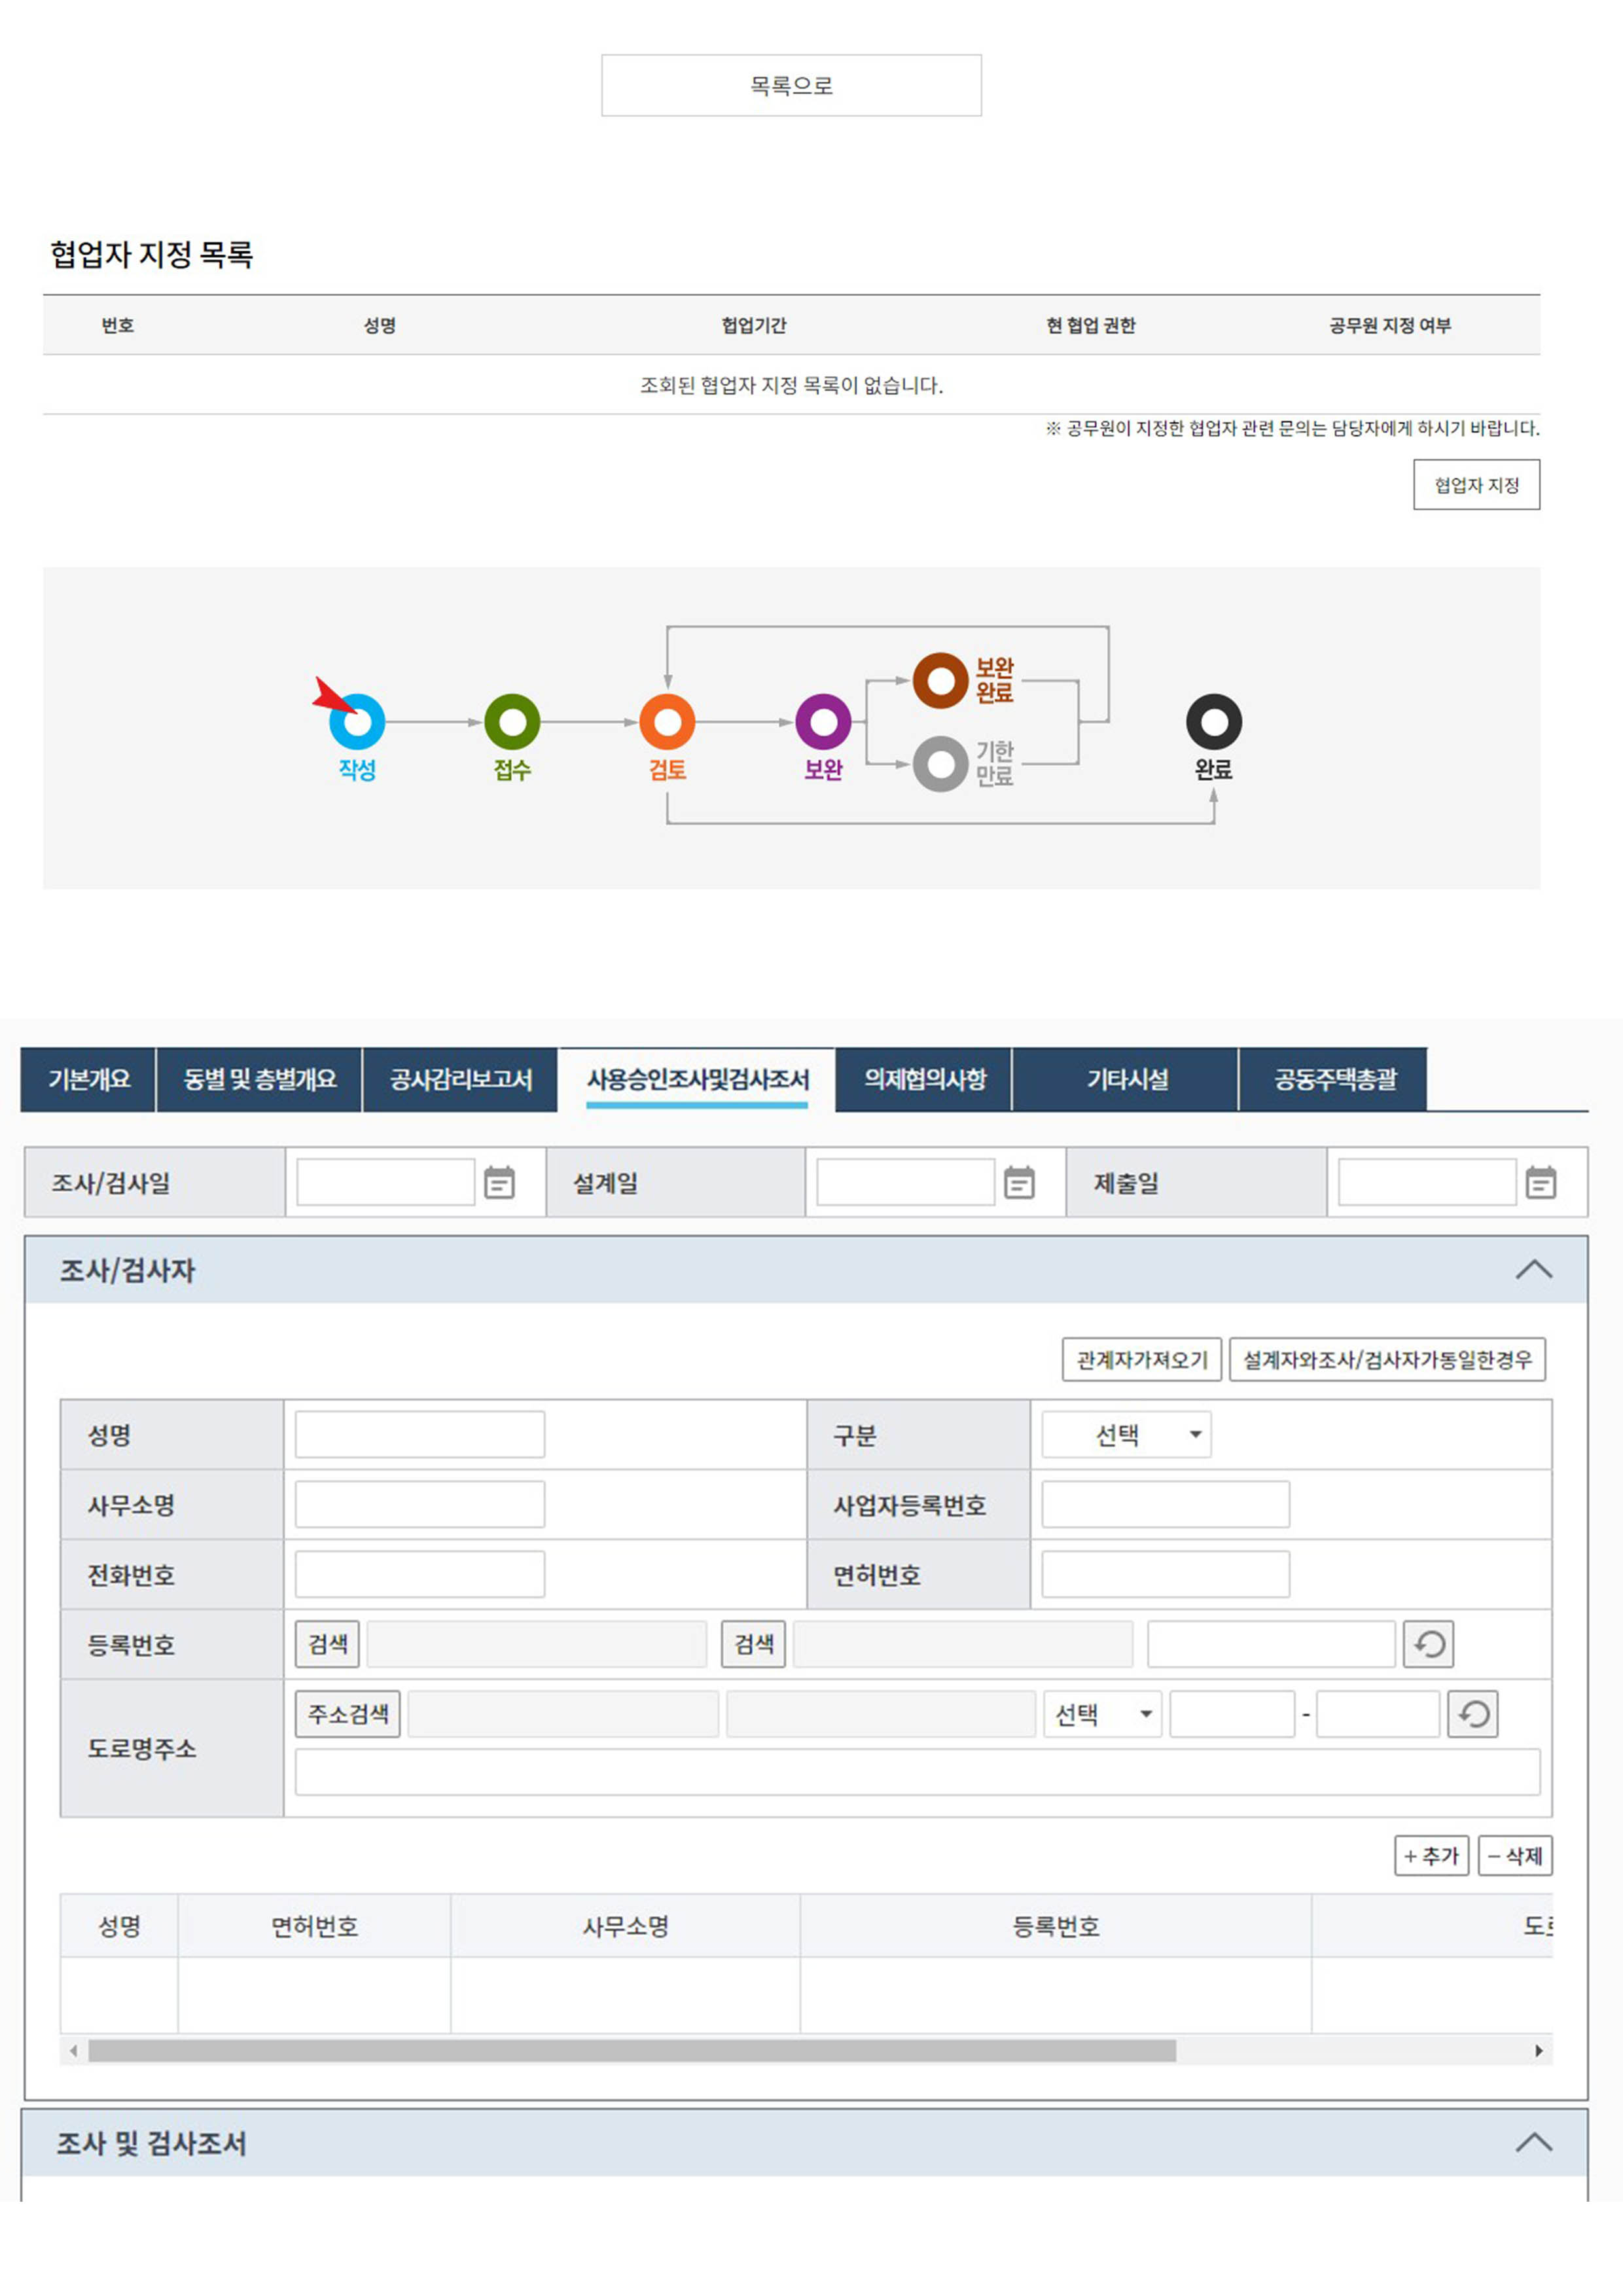Click the 사무소명 input field

(419, 1504)
